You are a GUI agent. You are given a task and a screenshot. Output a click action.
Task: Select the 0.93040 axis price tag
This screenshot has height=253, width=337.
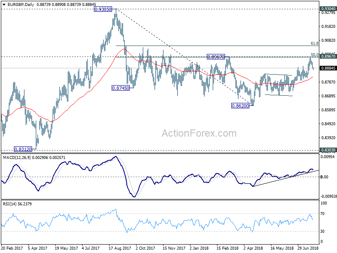click(x=328, y=8)
